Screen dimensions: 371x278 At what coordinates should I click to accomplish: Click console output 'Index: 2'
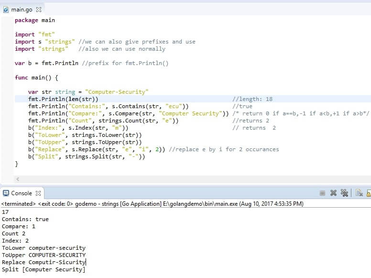click(x=15, y=241)
